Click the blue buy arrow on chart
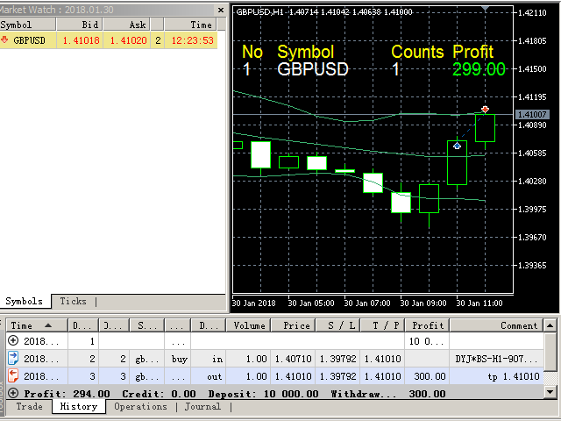 pyautogui.click(x=457, y=146)
